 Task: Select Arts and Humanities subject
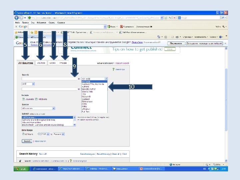tap(47, 122)
